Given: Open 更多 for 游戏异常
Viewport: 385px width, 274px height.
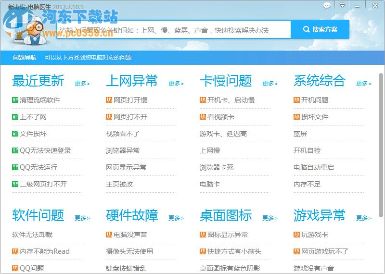Looking at the screenshot, I should point(364,218).
